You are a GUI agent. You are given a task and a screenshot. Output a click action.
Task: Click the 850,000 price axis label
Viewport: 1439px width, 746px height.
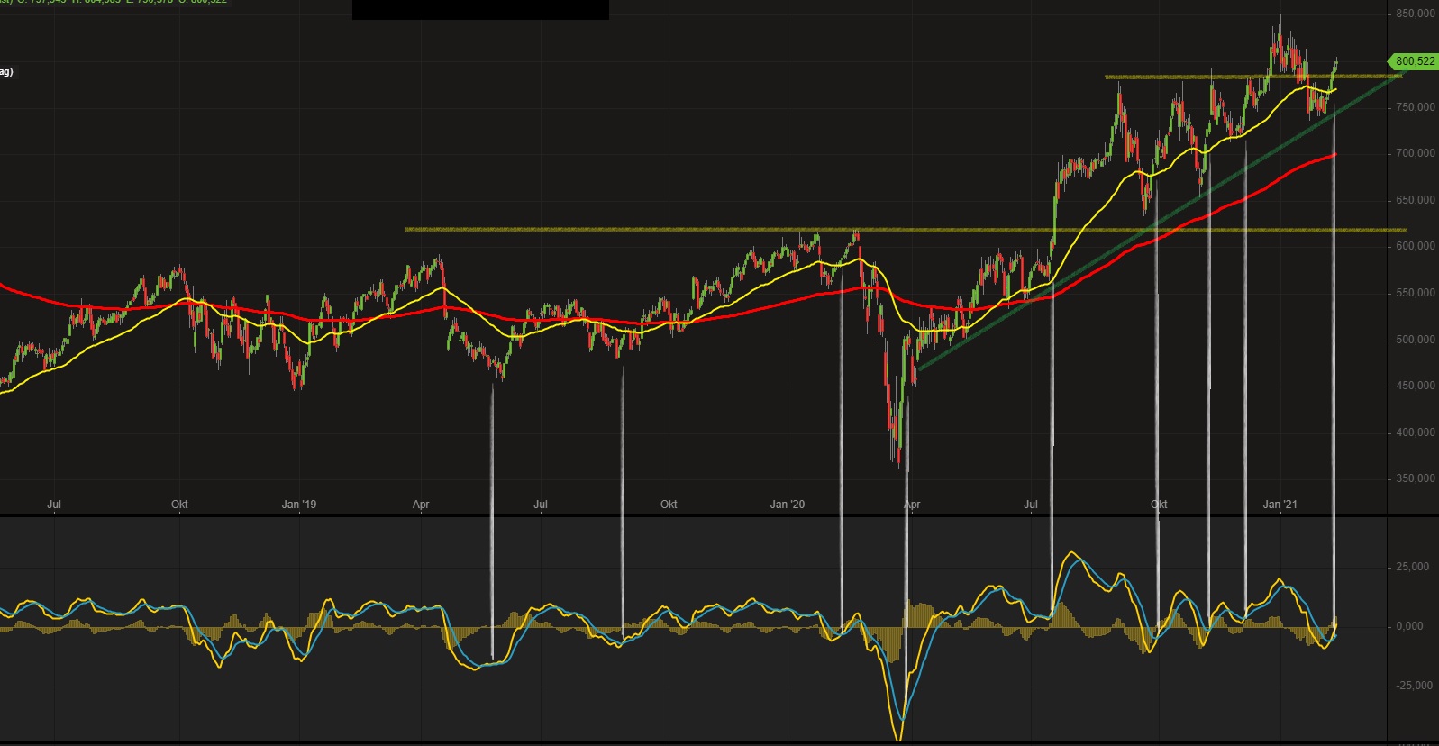(1416, 14)
